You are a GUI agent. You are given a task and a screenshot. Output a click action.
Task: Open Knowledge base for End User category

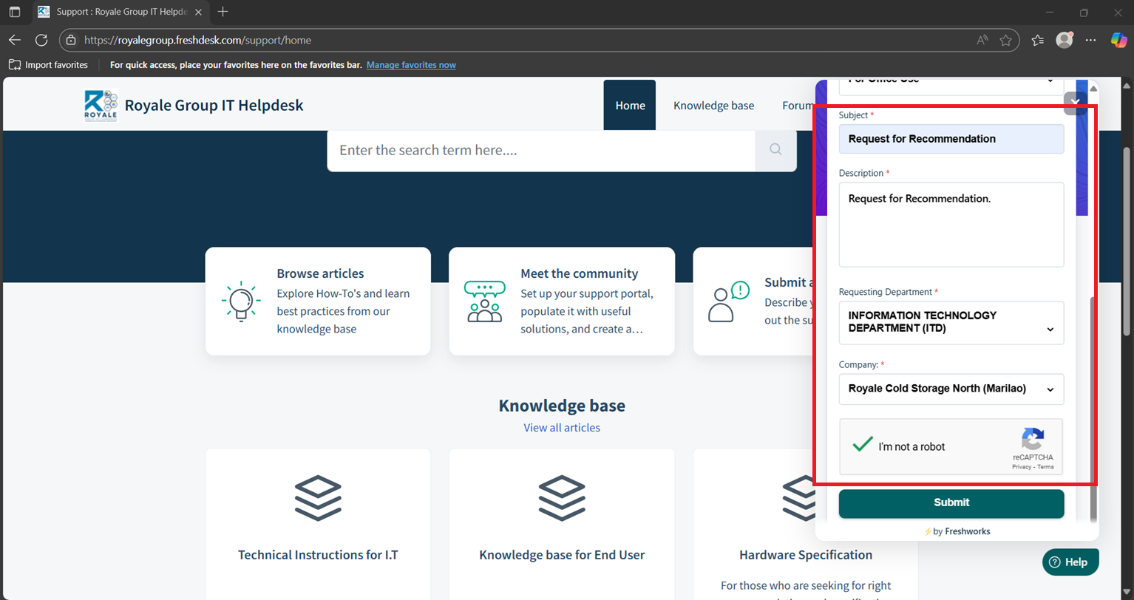point(562,555)
